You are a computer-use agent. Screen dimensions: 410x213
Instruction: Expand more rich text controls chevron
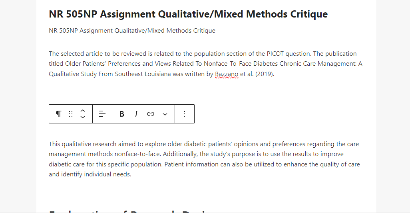(165, 114)
